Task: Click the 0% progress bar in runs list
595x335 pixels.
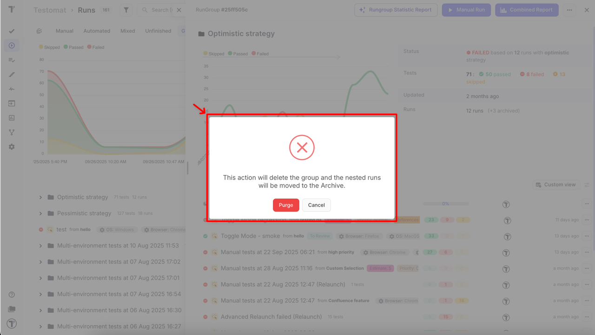Action: [x=445, y=204]
